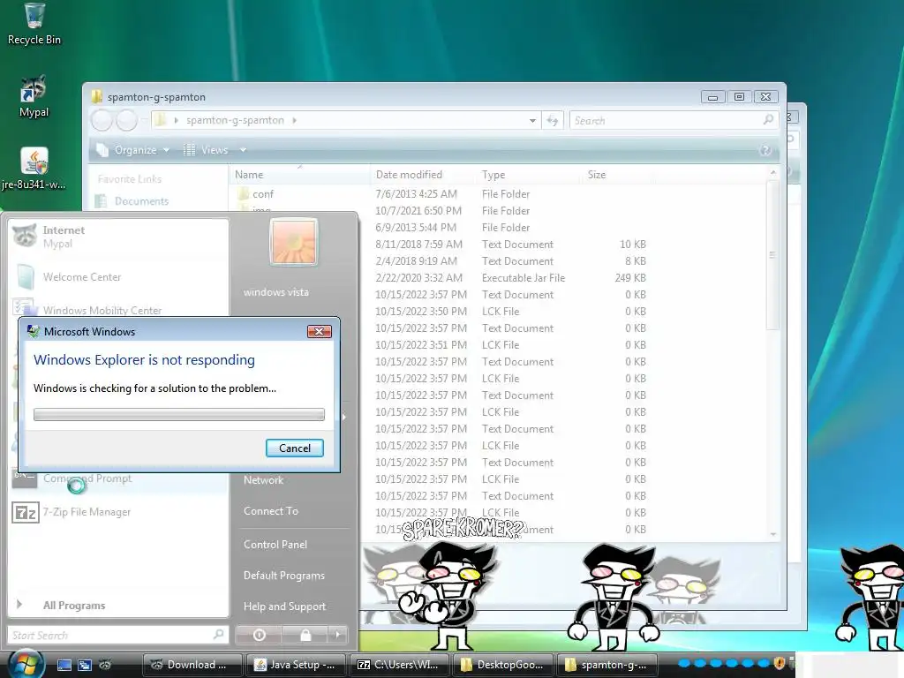Click the security shield tray icon

[779, 664]
